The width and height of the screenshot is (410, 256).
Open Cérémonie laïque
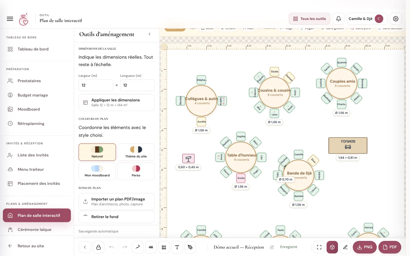pyautogui.click(x=37, y=230)
